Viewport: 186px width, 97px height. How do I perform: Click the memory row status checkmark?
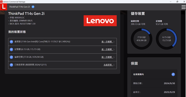11,49
